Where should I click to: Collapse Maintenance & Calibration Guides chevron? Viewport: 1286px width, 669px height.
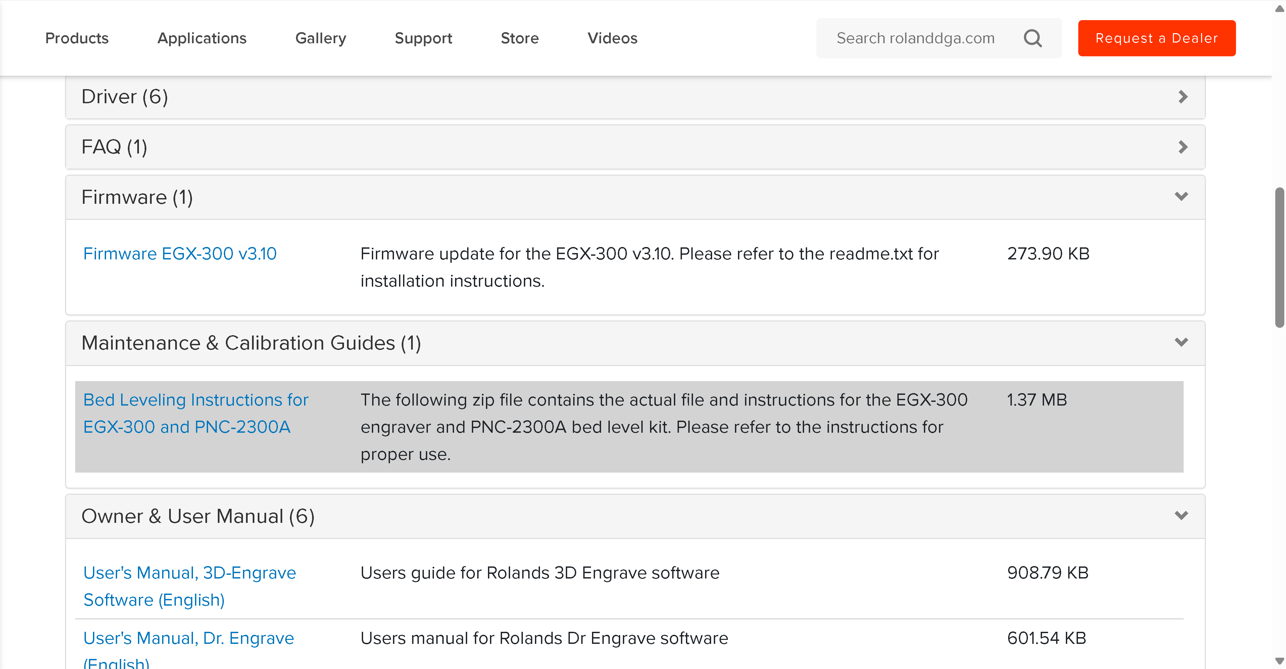[1181, 343]
